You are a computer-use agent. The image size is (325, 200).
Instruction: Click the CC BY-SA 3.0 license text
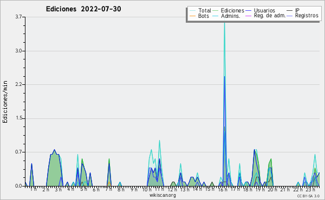(x=308, y=196)
